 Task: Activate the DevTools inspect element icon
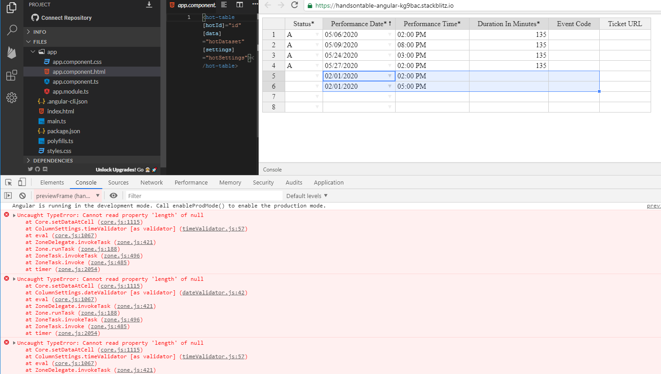coord(9,182)
